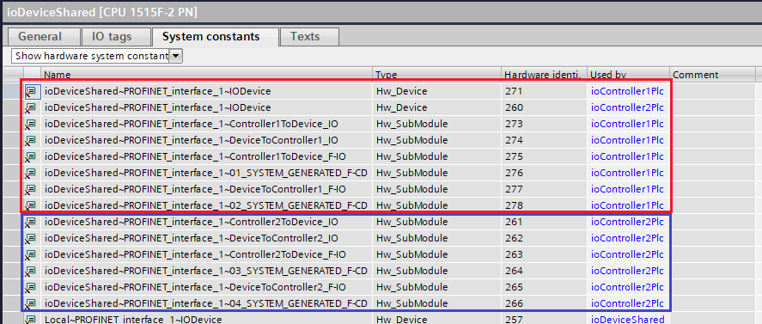The height and width of the screenshot is (324, 762).
Task: Click the icon beside 02_SYSTEM_GENERATED_F-CD row
Action: (x=32, y=205)
